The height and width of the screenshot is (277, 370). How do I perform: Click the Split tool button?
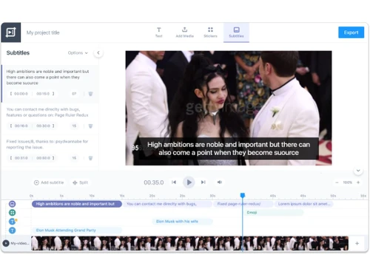point(80,182)
